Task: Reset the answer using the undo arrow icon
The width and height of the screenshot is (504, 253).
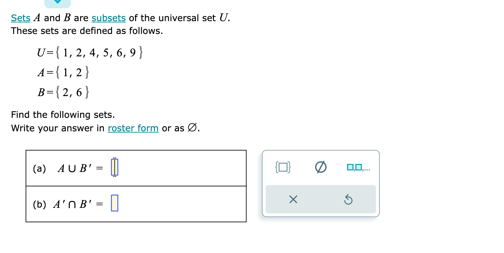Action: click(348, 200)
